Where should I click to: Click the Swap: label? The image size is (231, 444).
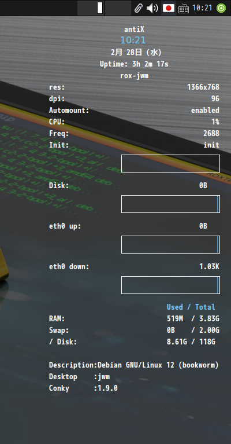click(59, 331)
